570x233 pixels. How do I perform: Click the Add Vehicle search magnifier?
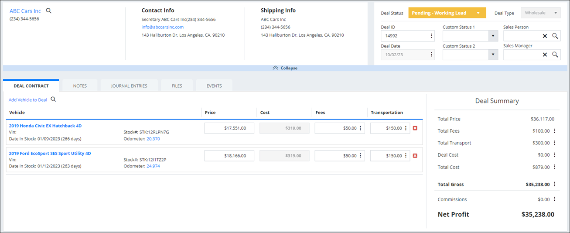point(53,99)
